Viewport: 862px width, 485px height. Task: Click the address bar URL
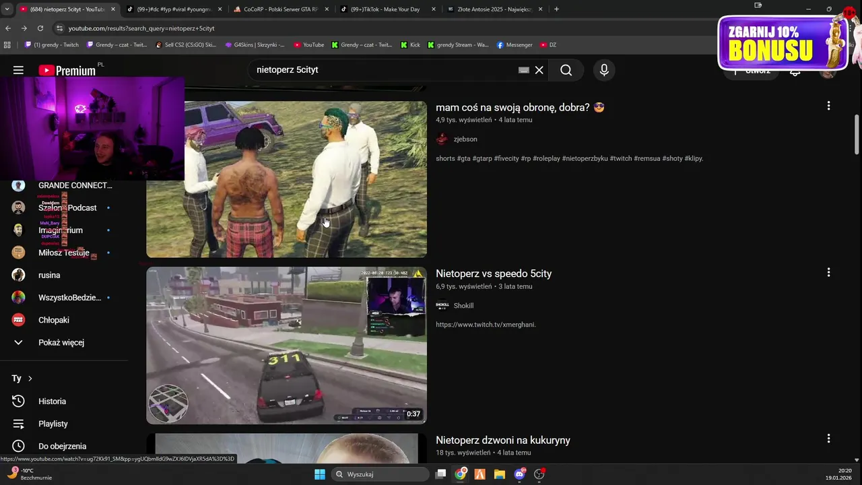(x=141, y=28)
